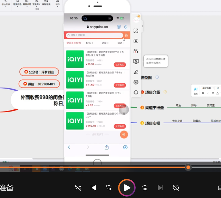Select the 账号 subtopic
Viewport: 221px width, 198px height.
pyautogui.click(x=194, y=105)
